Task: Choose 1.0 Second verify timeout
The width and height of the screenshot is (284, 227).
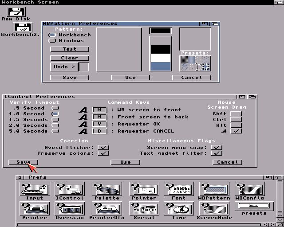Action: point(55,114)
